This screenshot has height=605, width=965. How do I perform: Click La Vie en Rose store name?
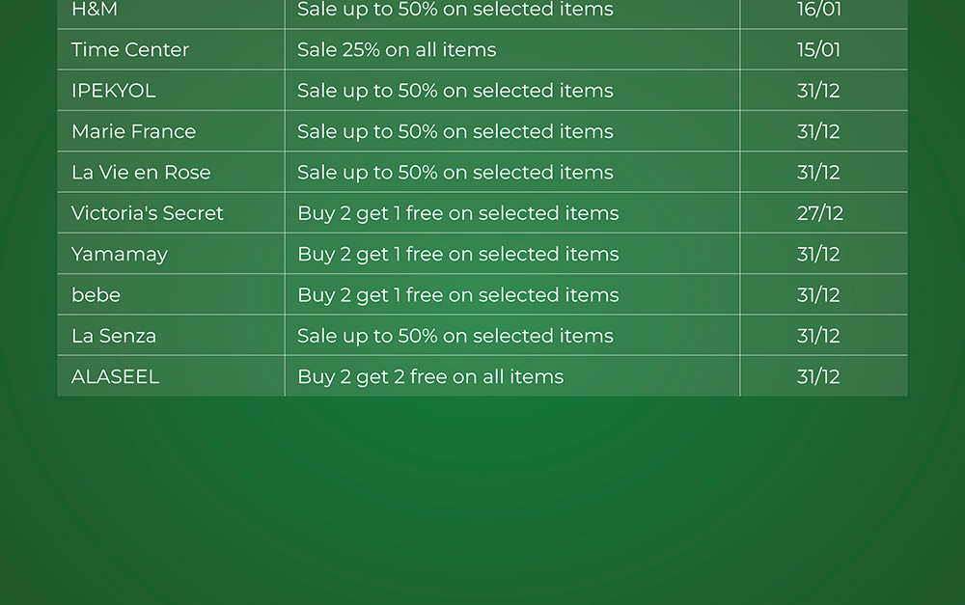(x=141, y=173)
